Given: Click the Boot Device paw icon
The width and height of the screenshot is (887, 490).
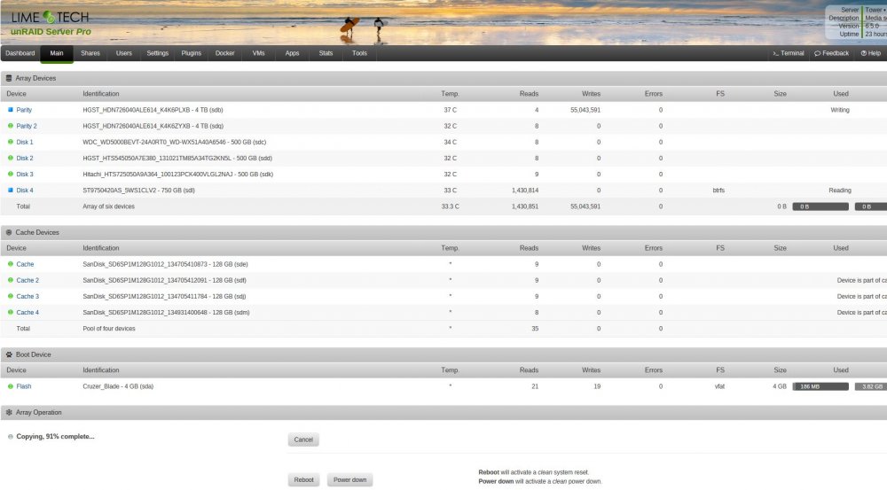Looking at the screenshot, I should 9,354.
